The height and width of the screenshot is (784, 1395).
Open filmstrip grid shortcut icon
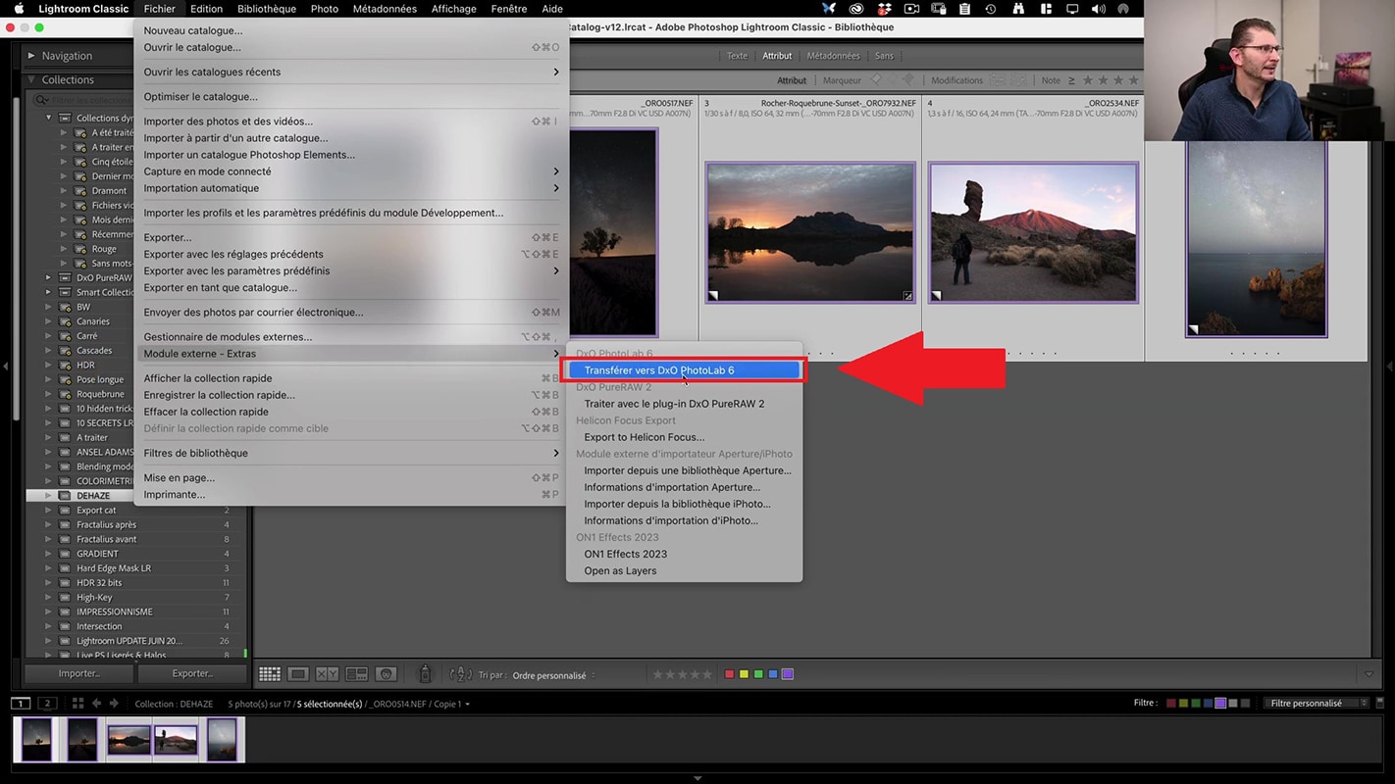pyautogui.click(x=77, y=704)
